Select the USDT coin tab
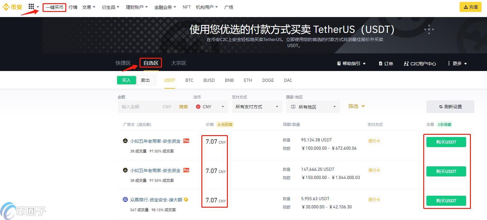The image size is (487, 220). pyautogui.click(x=169, y=80)
